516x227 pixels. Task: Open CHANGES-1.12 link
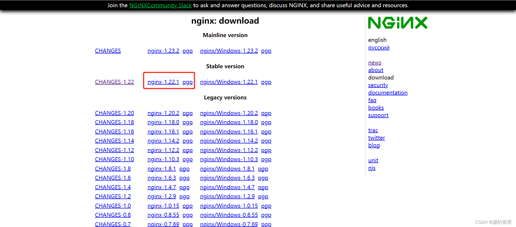[x=114, y=150]
